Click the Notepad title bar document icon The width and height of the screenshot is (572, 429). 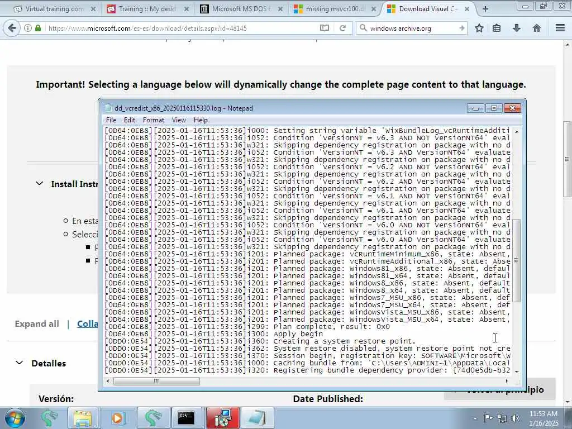pos(108,108)
